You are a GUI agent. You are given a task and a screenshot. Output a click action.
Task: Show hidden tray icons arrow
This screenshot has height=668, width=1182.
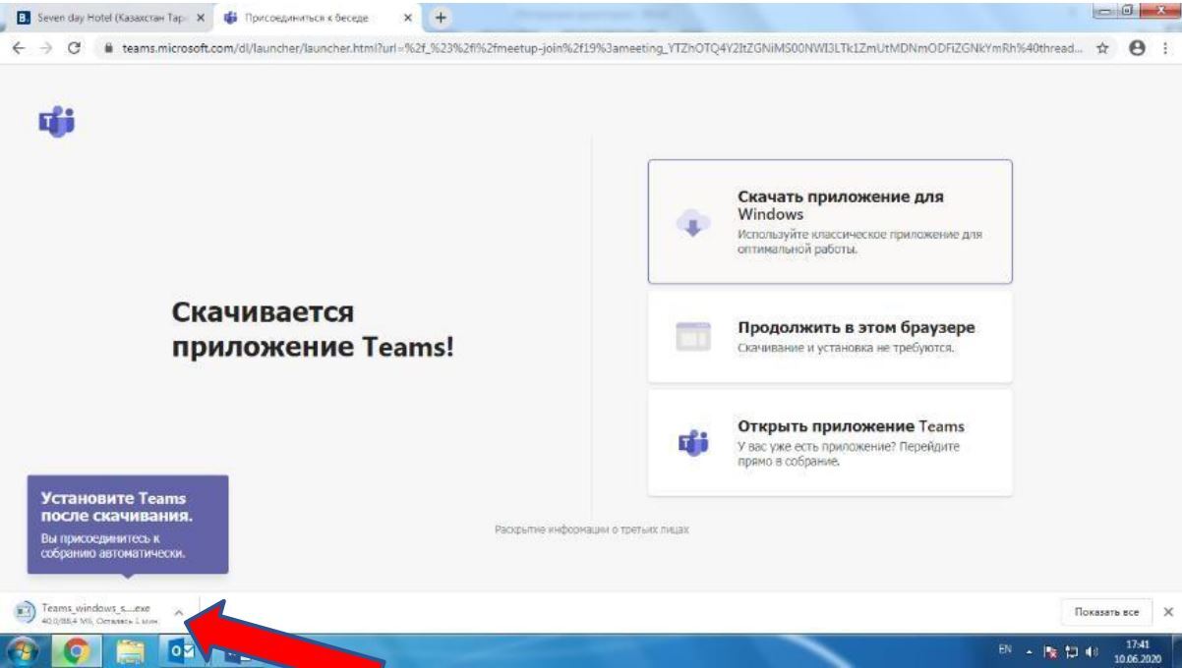pyautogui.click(x=1030, y=650)
